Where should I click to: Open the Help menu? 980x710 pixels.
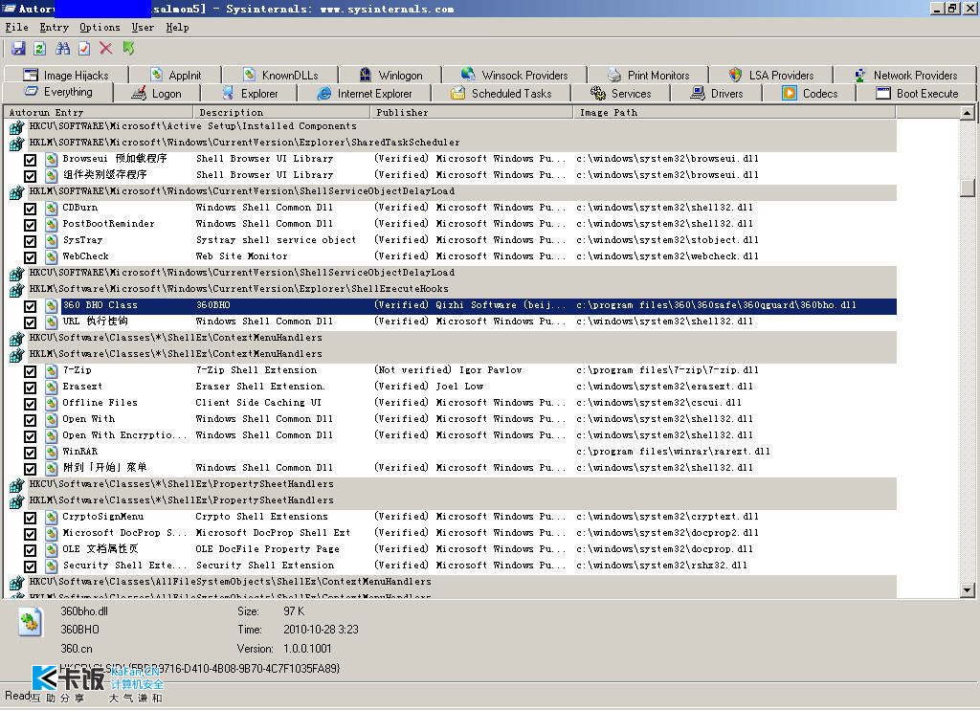point(177,28)
